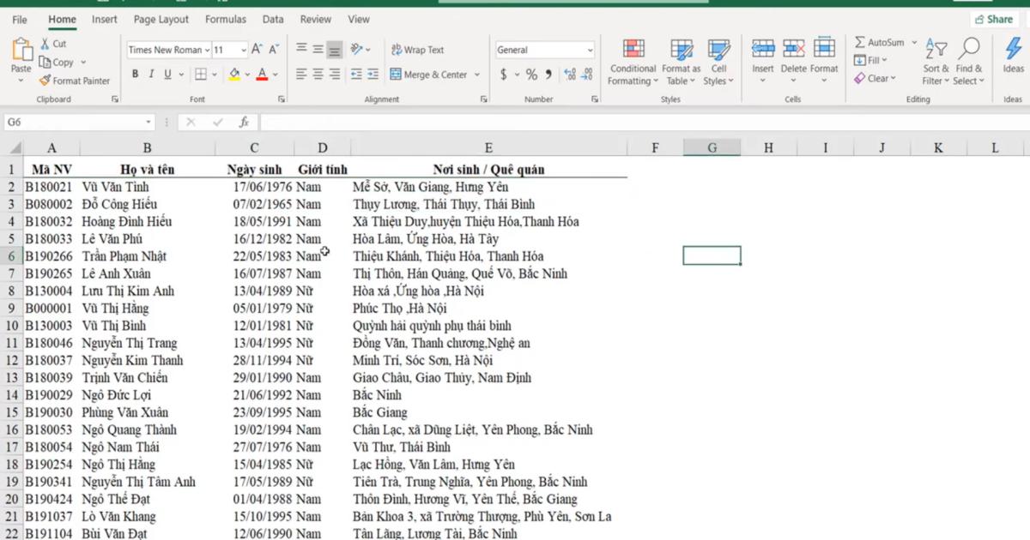Click the Increase Decimal icon
Viewport: 1030px width, 540px height.
[x=568, y=74]
